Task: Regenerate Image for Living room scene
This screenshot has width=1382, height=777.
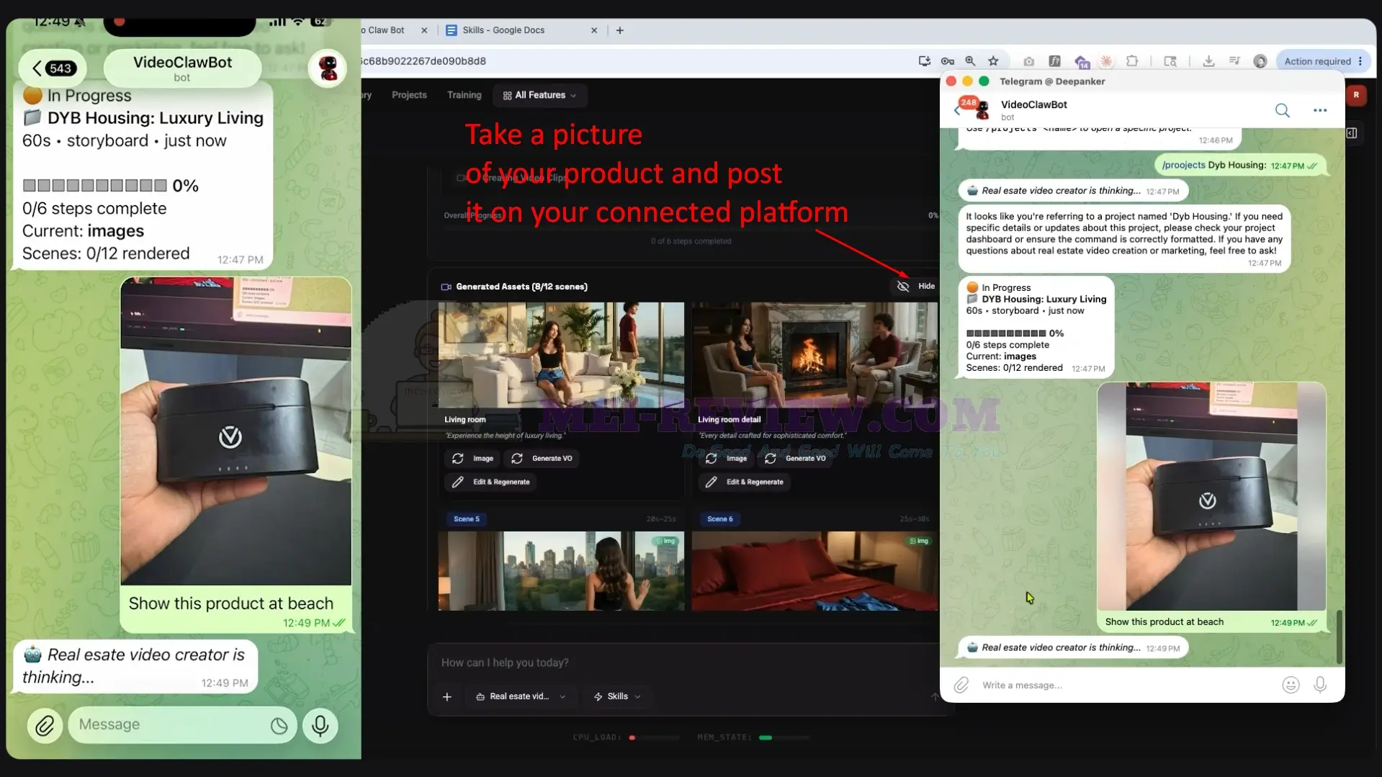Action: 472,459
